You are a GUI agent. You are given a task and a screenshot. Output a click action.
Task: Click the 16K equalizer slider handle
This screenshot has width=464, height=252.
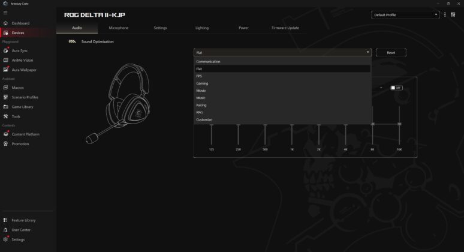click(x=399, y=124)
